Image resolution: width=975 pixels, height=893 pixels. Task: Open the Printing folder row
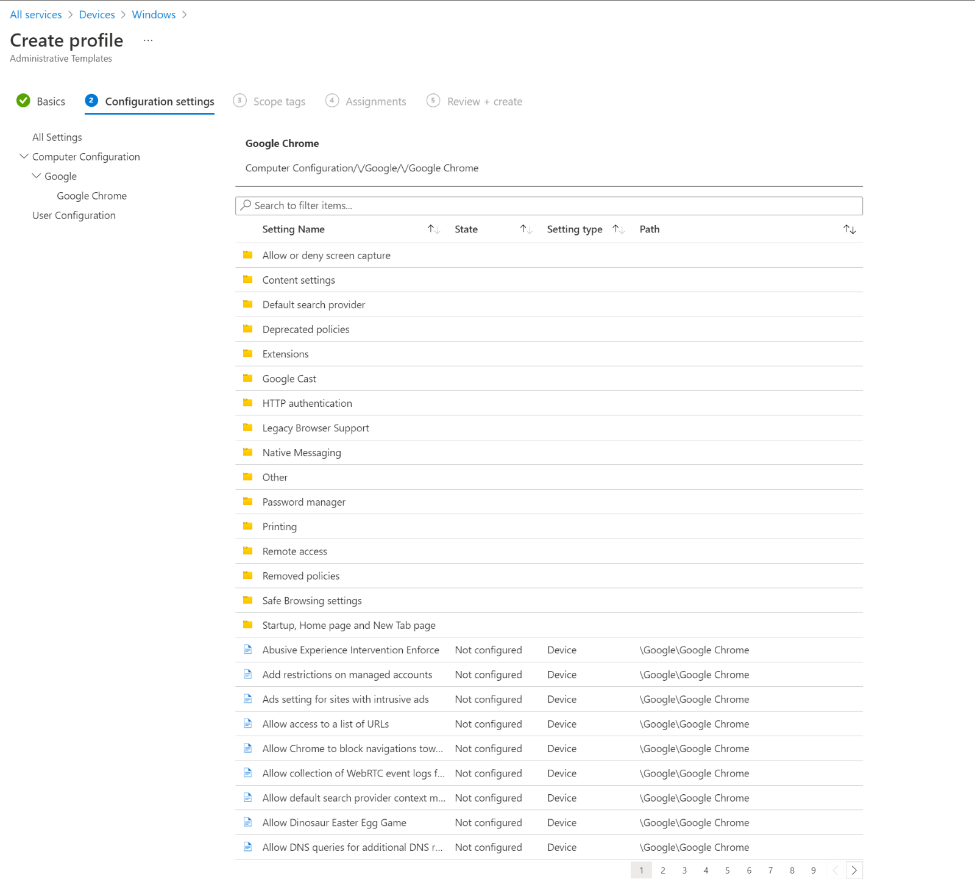pyautogui.click(x=549, y=526)
